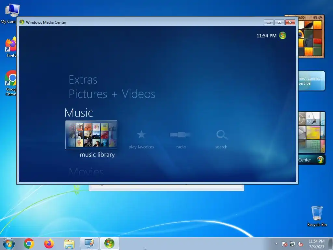Click the play favorites label
This screenshot has width=333, height=250.
click(x=141, y=147)
